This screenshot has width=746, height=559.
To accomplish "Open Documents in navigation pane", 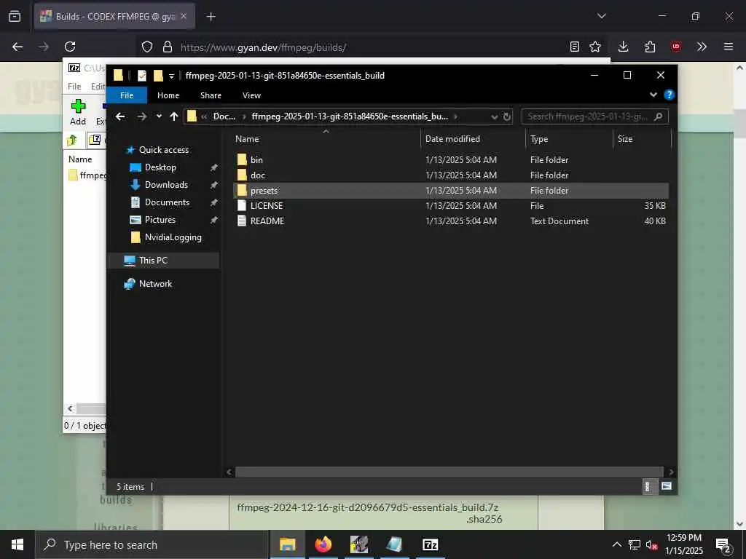I will [167, 202].
